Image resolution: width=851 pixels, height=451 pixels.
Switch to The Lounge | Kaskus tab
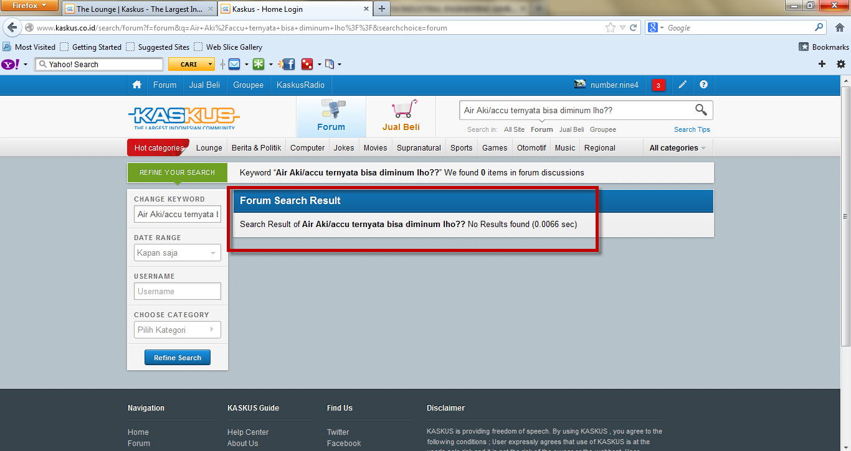pos(139,9)
